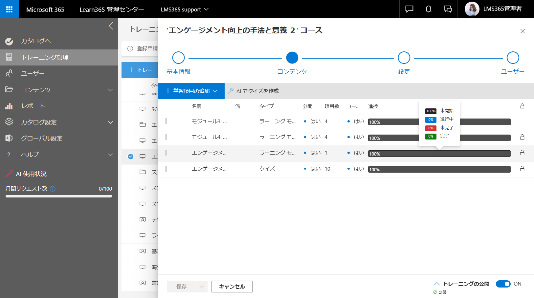Expand the カタログ設定 sidebar section
534x298 pixels.
pyautogui.click(x=111, y=122)
